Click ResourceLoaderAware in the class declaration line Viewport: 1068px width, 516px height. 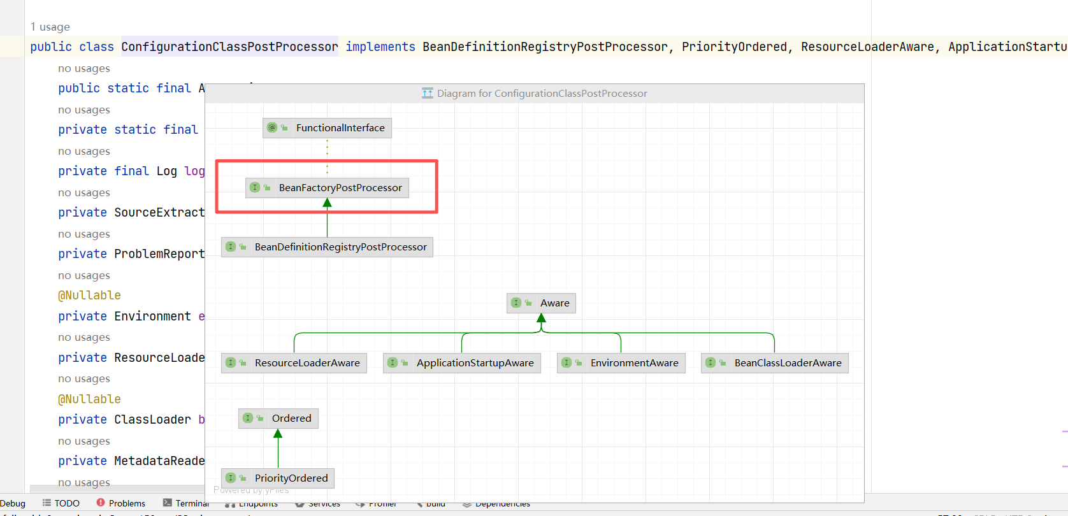click(867, 47)
